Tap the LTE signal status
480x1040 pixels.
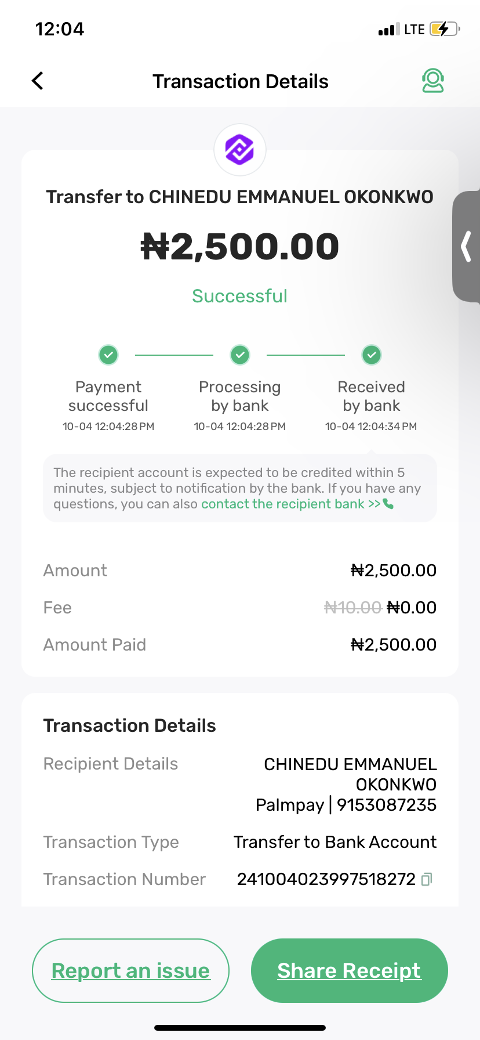point(414,30)
